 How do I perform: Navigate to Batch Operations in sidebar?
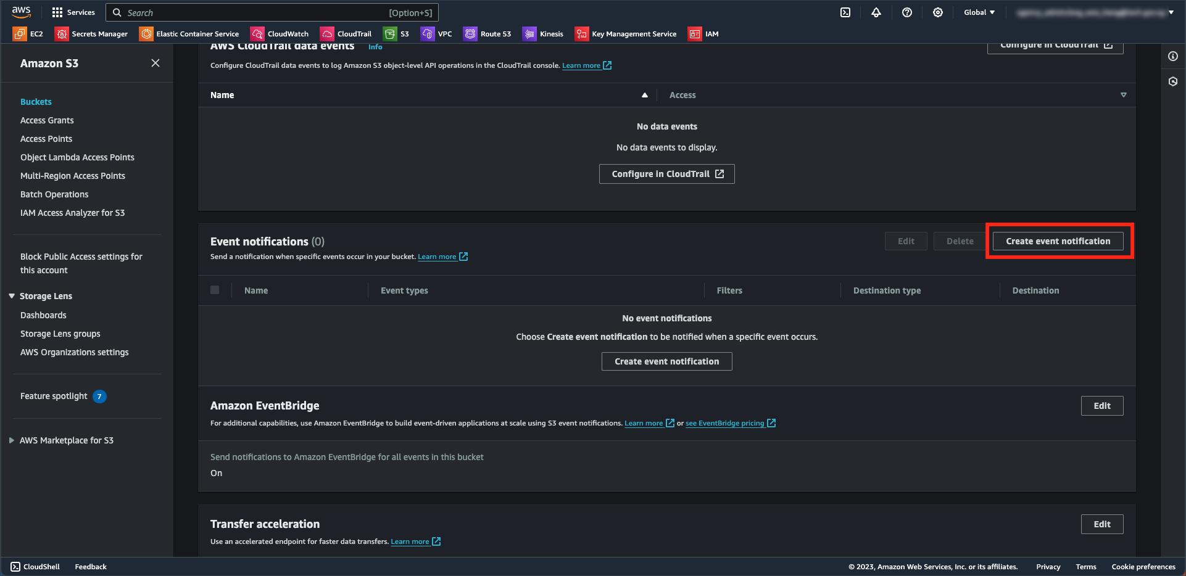pos(54,194)
